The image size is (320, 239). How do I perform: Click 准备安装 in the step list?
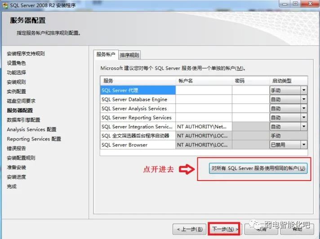(x=16, y=167)
